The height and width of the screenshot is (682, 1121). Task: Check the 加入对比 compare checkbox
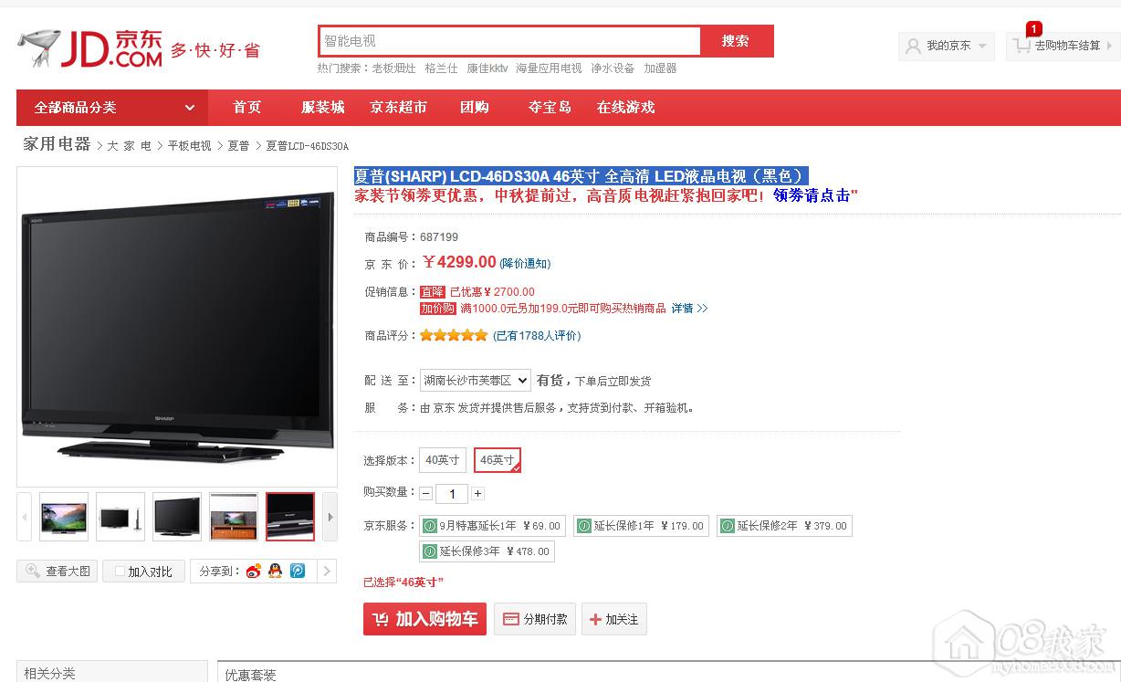[119, 572]
